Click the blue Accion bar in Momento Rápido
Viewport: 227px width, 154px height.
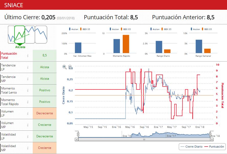pos(117,46)
